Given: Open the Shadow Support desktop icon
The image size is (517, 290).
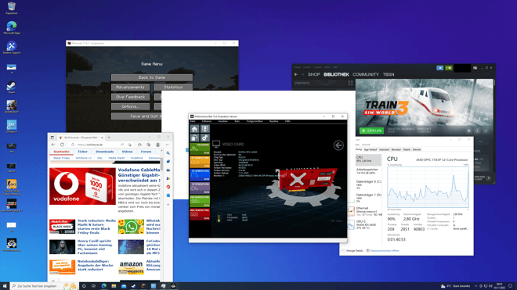Looking at the screenshot, I should click(12, 48).
